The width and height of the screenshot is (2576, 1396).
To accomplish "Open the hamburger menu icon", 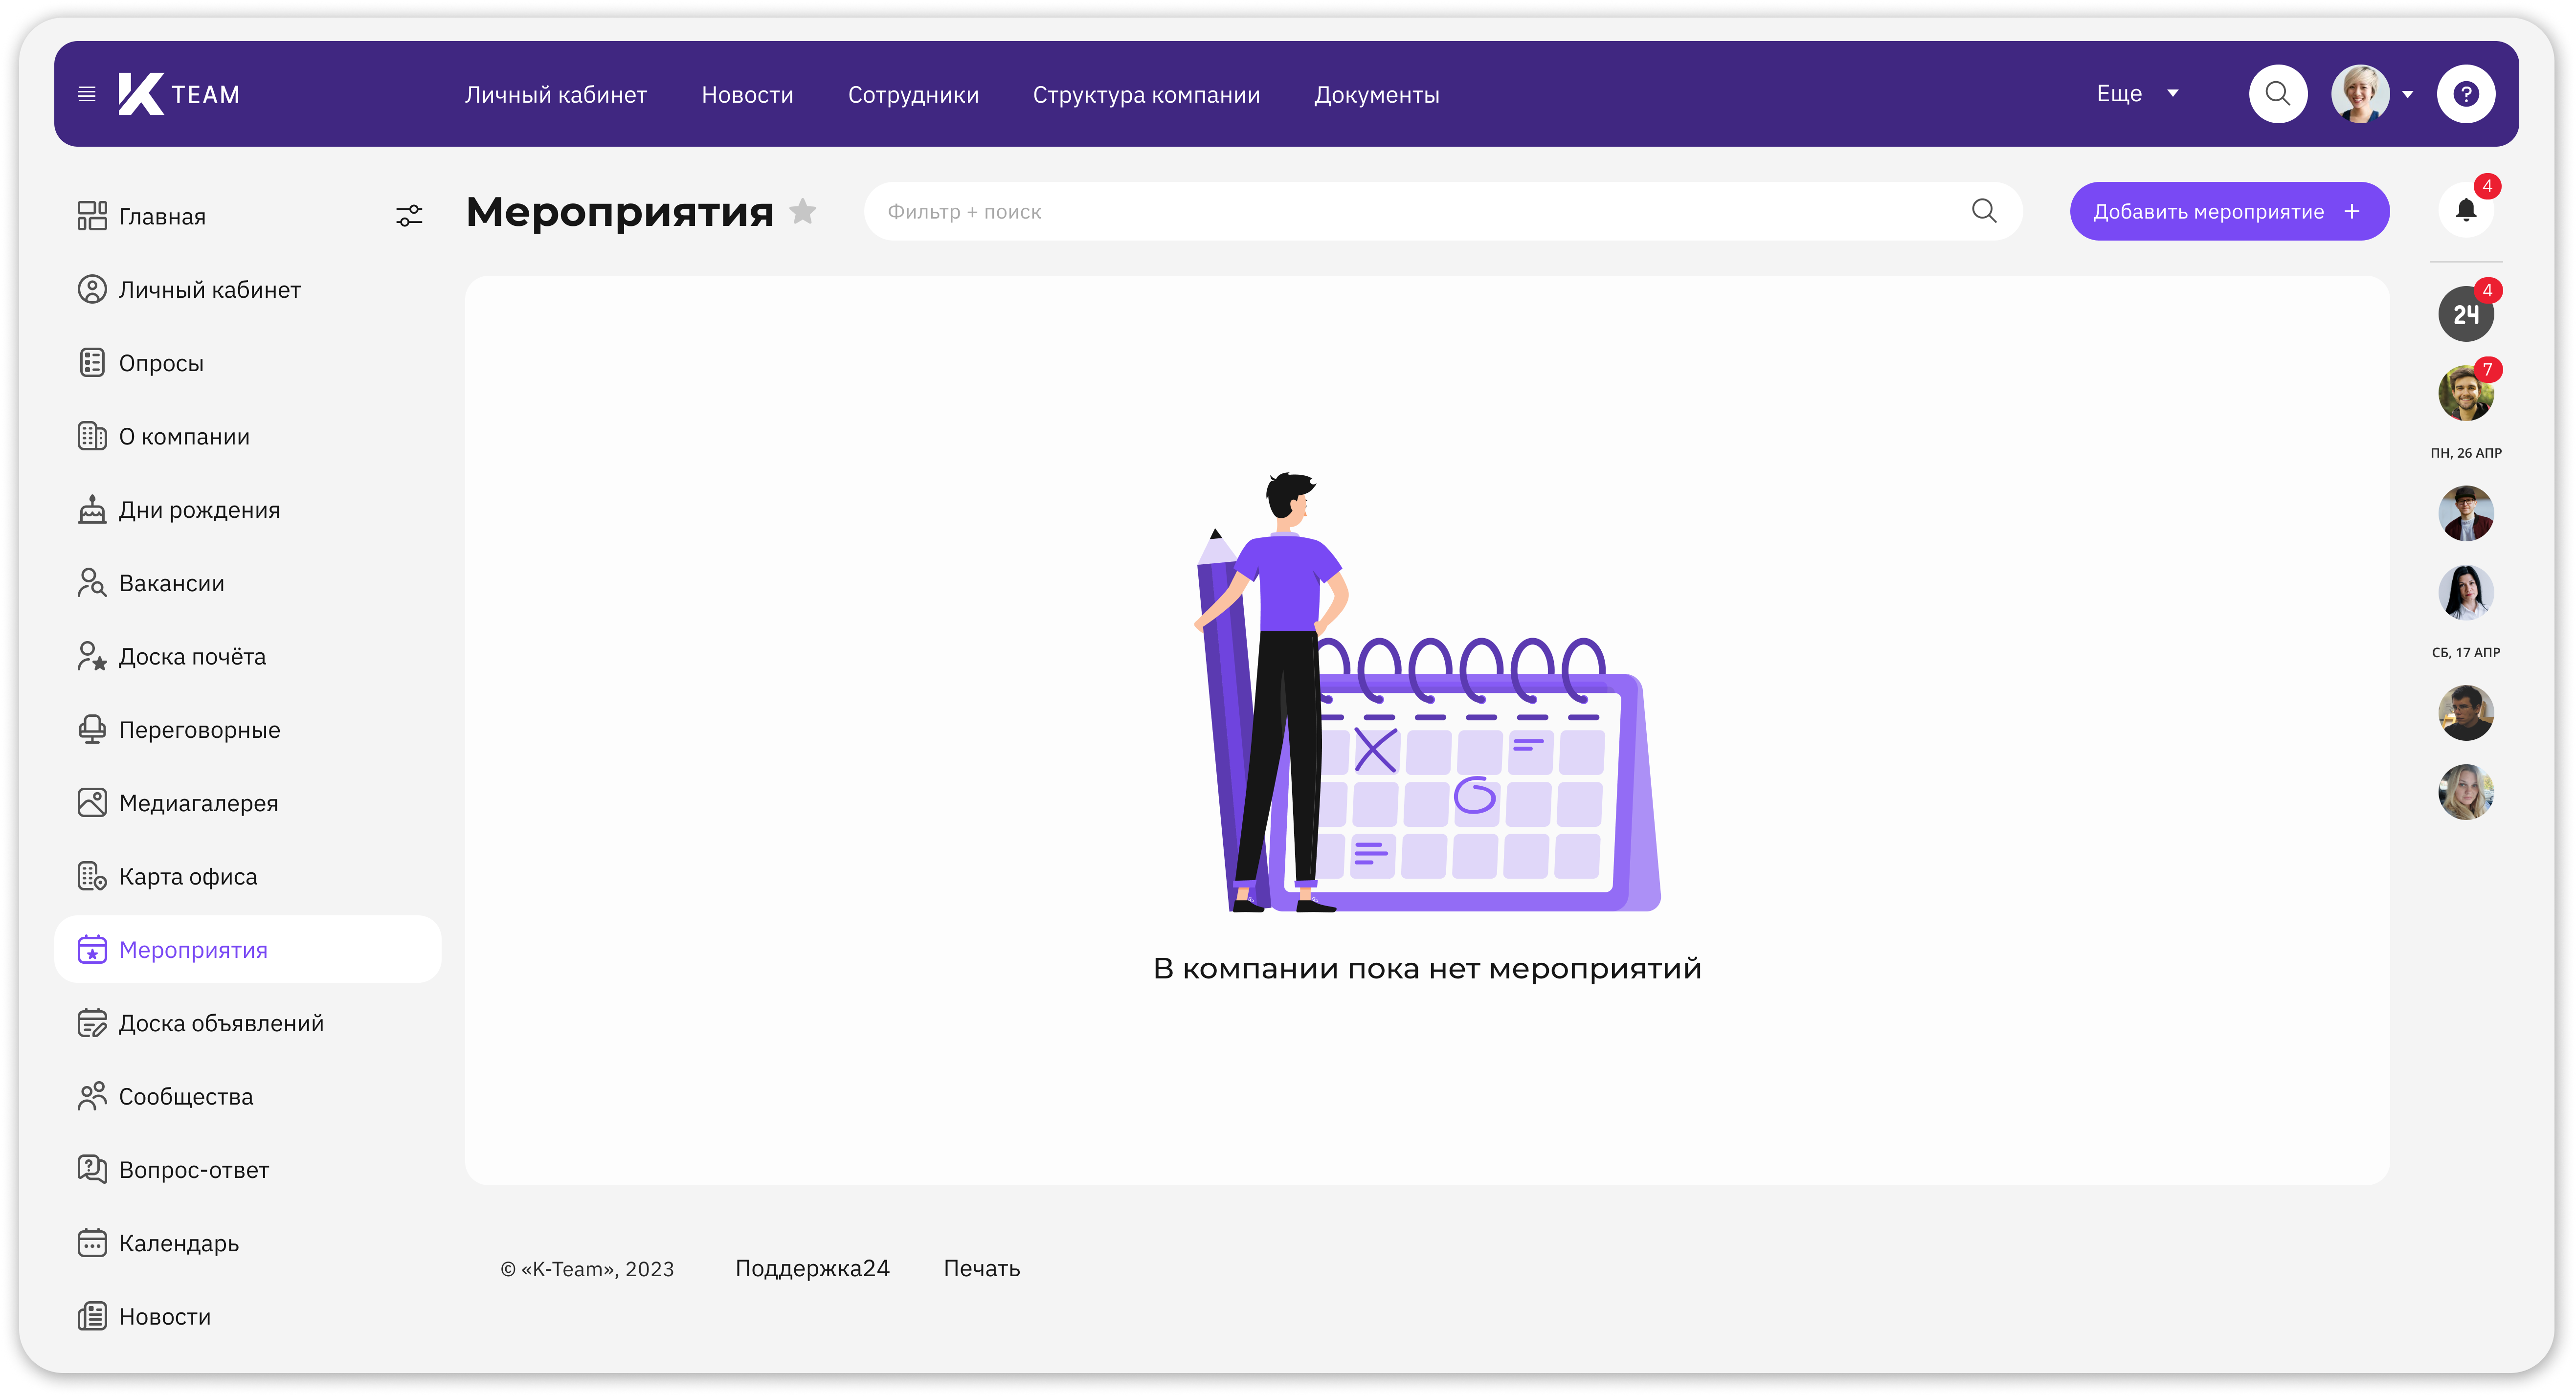I will click(x=87, y=94).
